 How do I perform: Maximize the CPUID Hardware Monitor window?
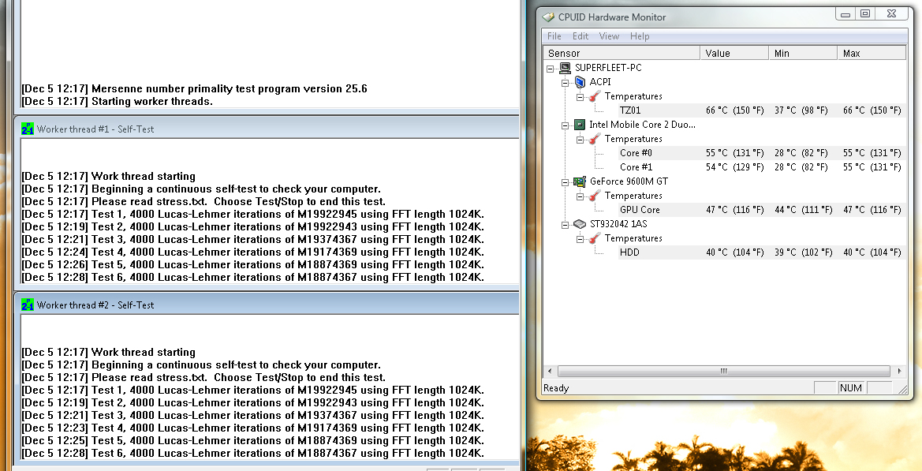[x=865, y=14]
